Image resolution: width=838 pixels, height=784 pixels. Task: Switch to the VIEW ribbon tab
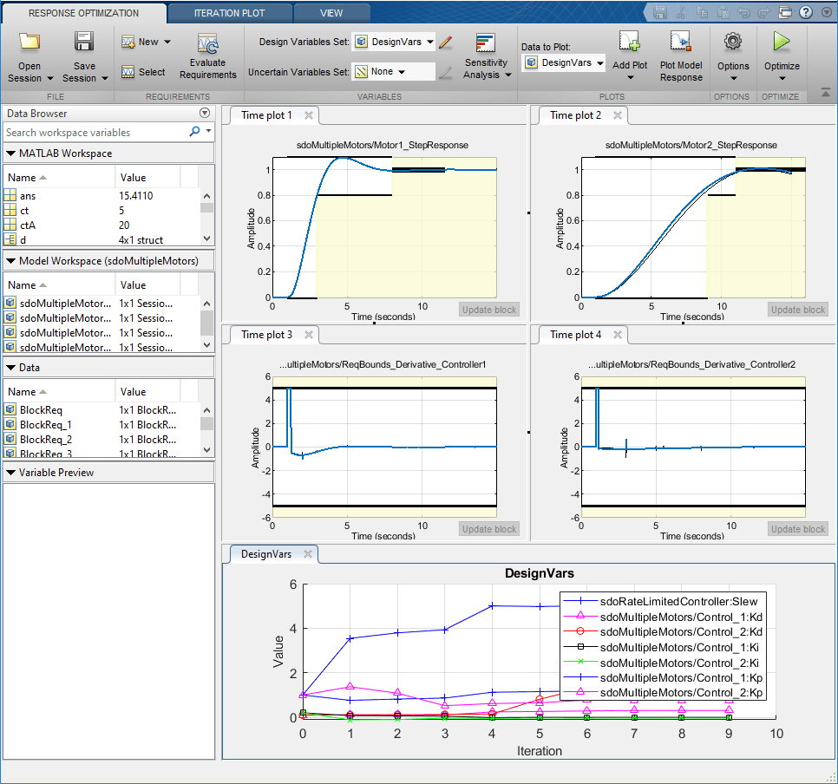pos(331,14)
